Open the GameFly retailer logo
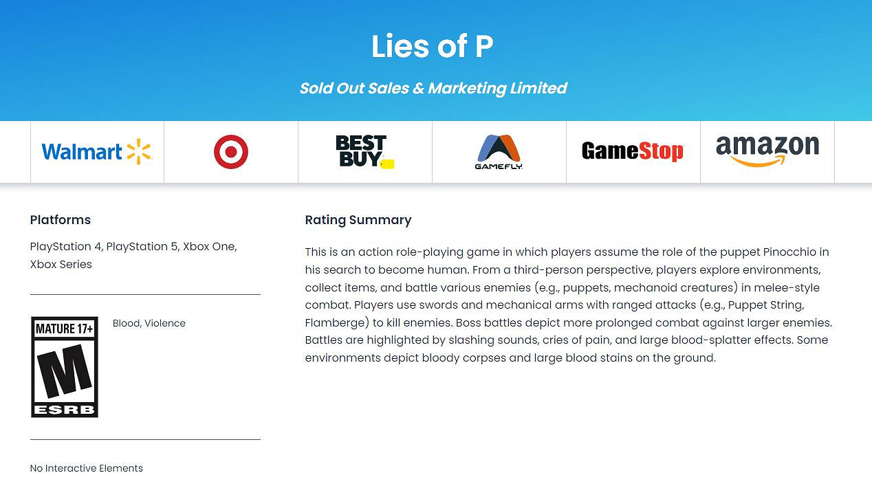Viewport: 872px width, 497px height. point(499,152)
